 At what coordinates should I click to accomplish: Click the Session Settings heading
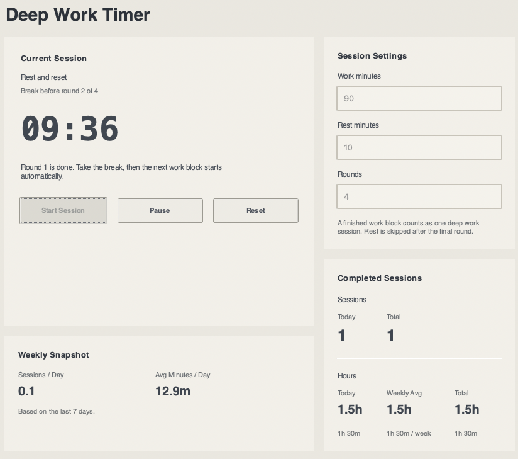(372, 56)
